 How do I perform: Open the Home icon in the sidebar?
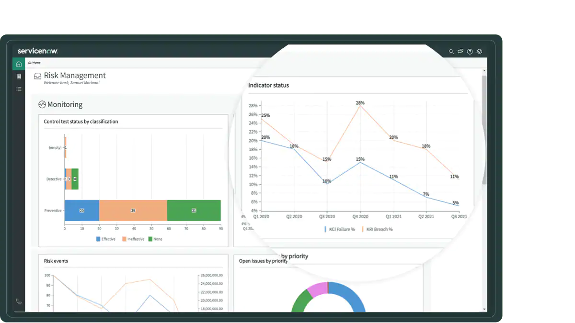tap(19, 64)
